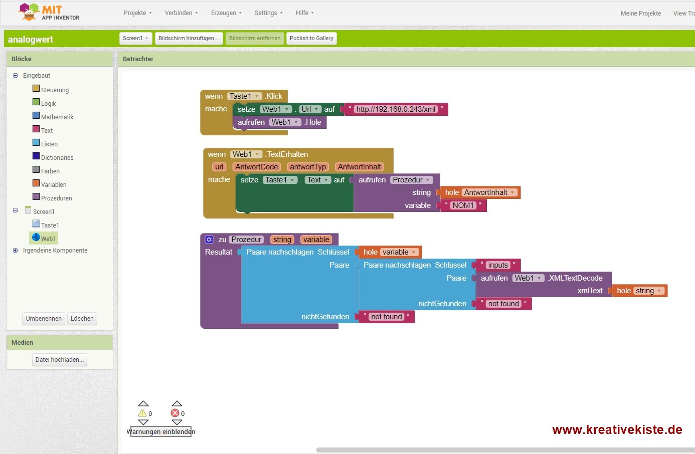Click the Screen1 component icon in tree

click(x=28, y=210)
